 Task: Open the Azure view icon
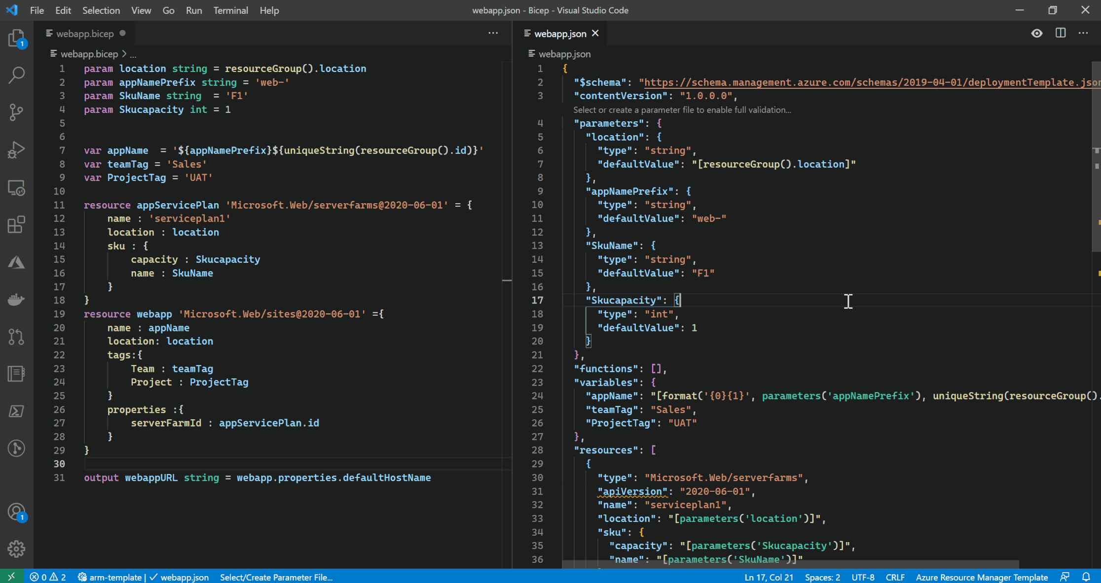coord(16,262)
